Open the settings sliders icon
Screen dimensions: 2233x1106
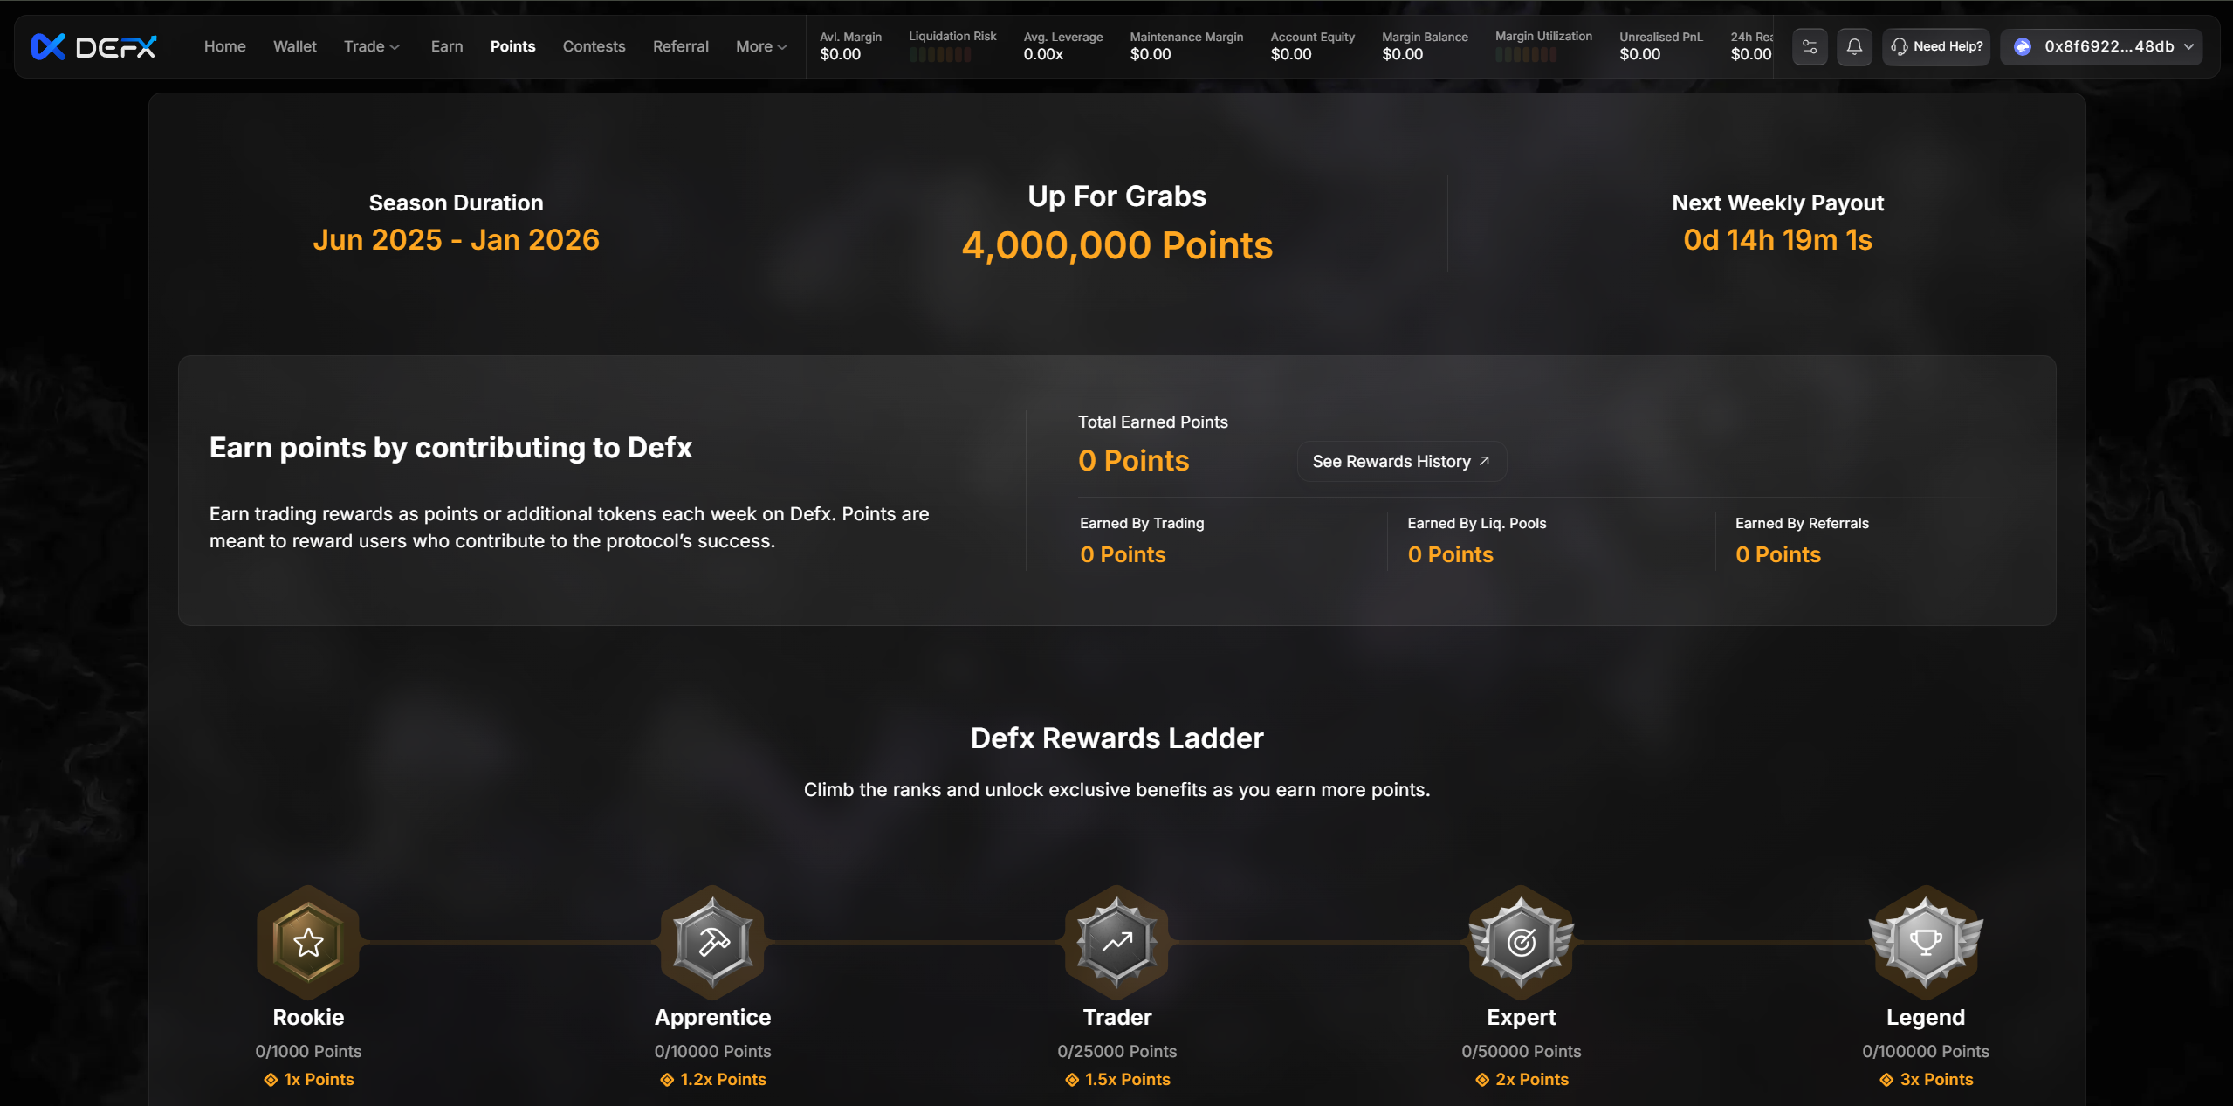click(1810, 46)
